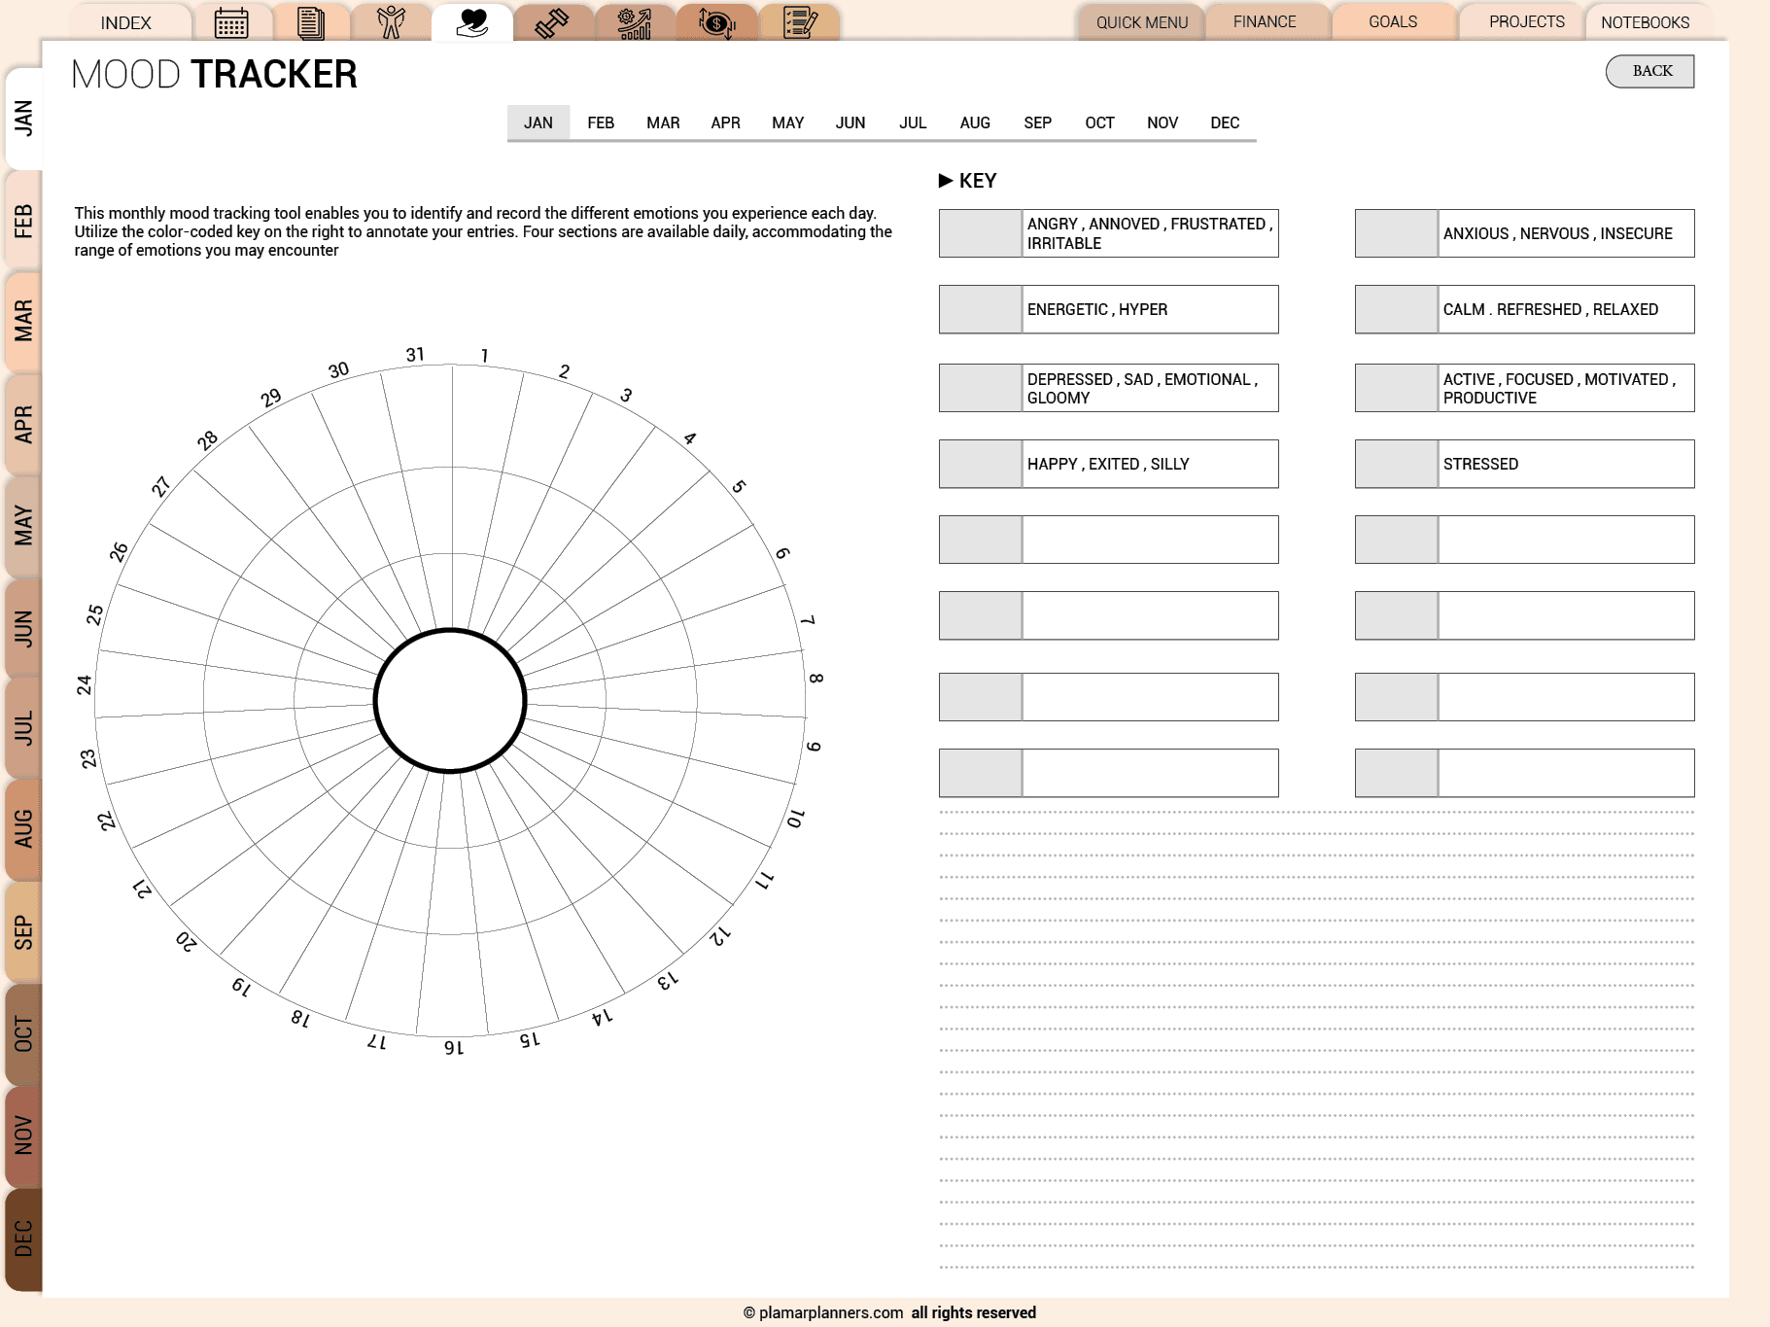Select DEC in the month strip
Screen dimensions: 1770x1327
tap(1225, 122)
